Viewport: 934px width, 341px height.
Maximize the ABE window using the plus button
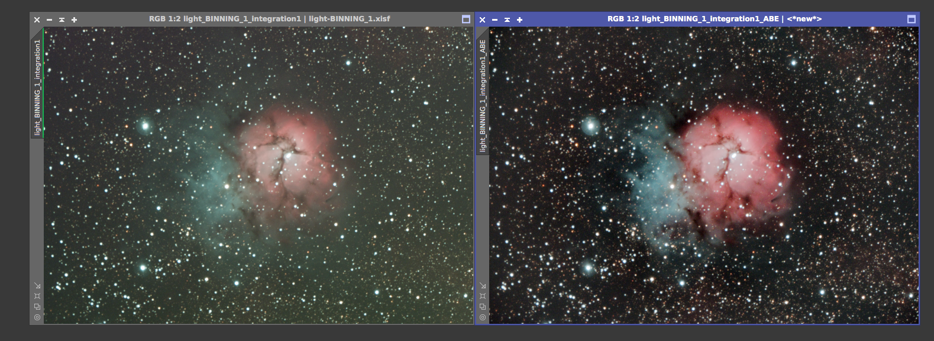[x=519, y=20]
